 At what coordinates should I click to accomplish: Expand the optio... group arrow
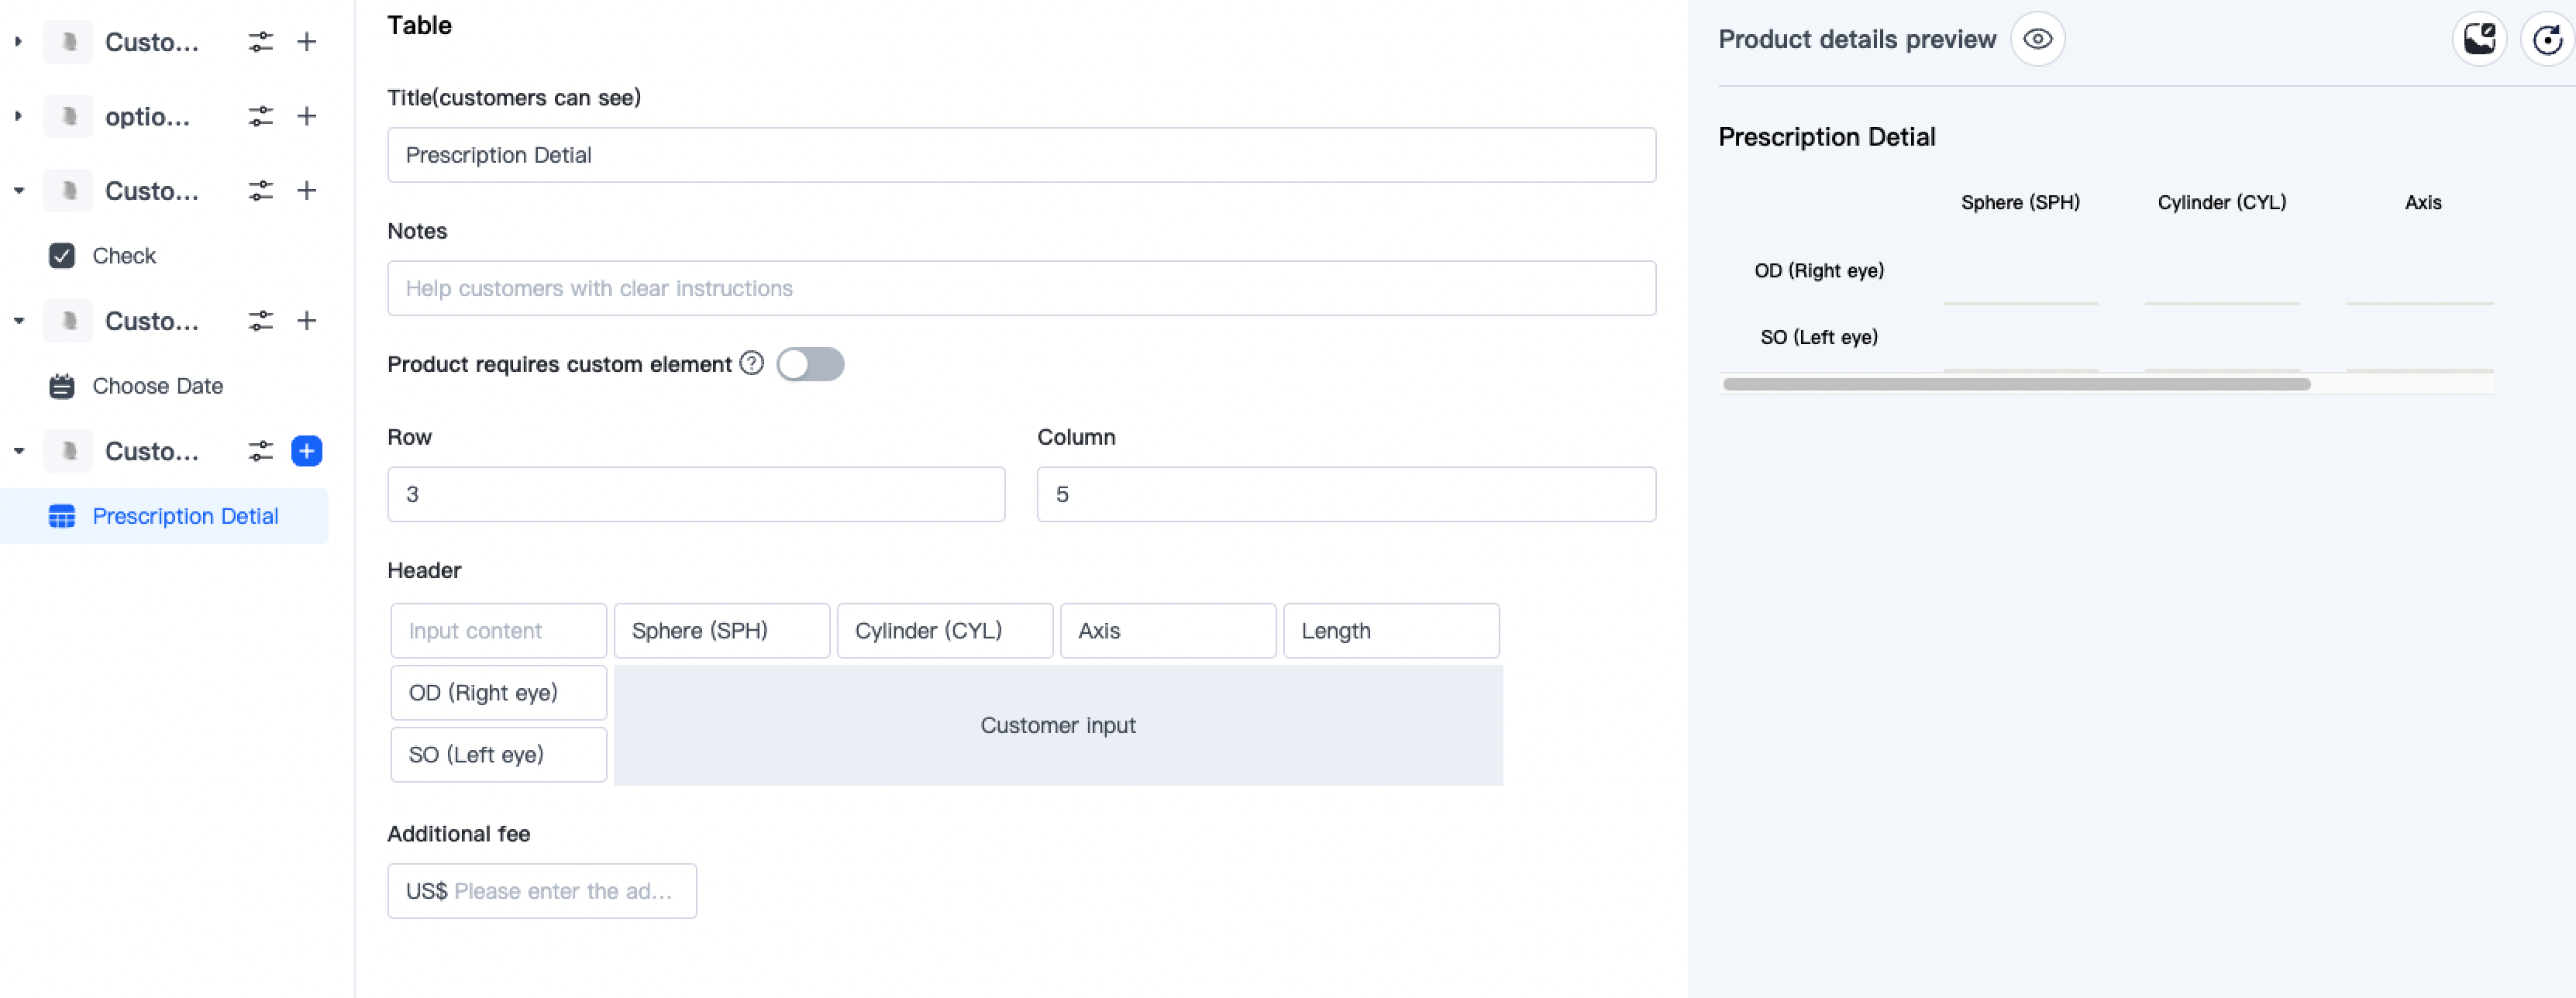(x=18, y=116)
